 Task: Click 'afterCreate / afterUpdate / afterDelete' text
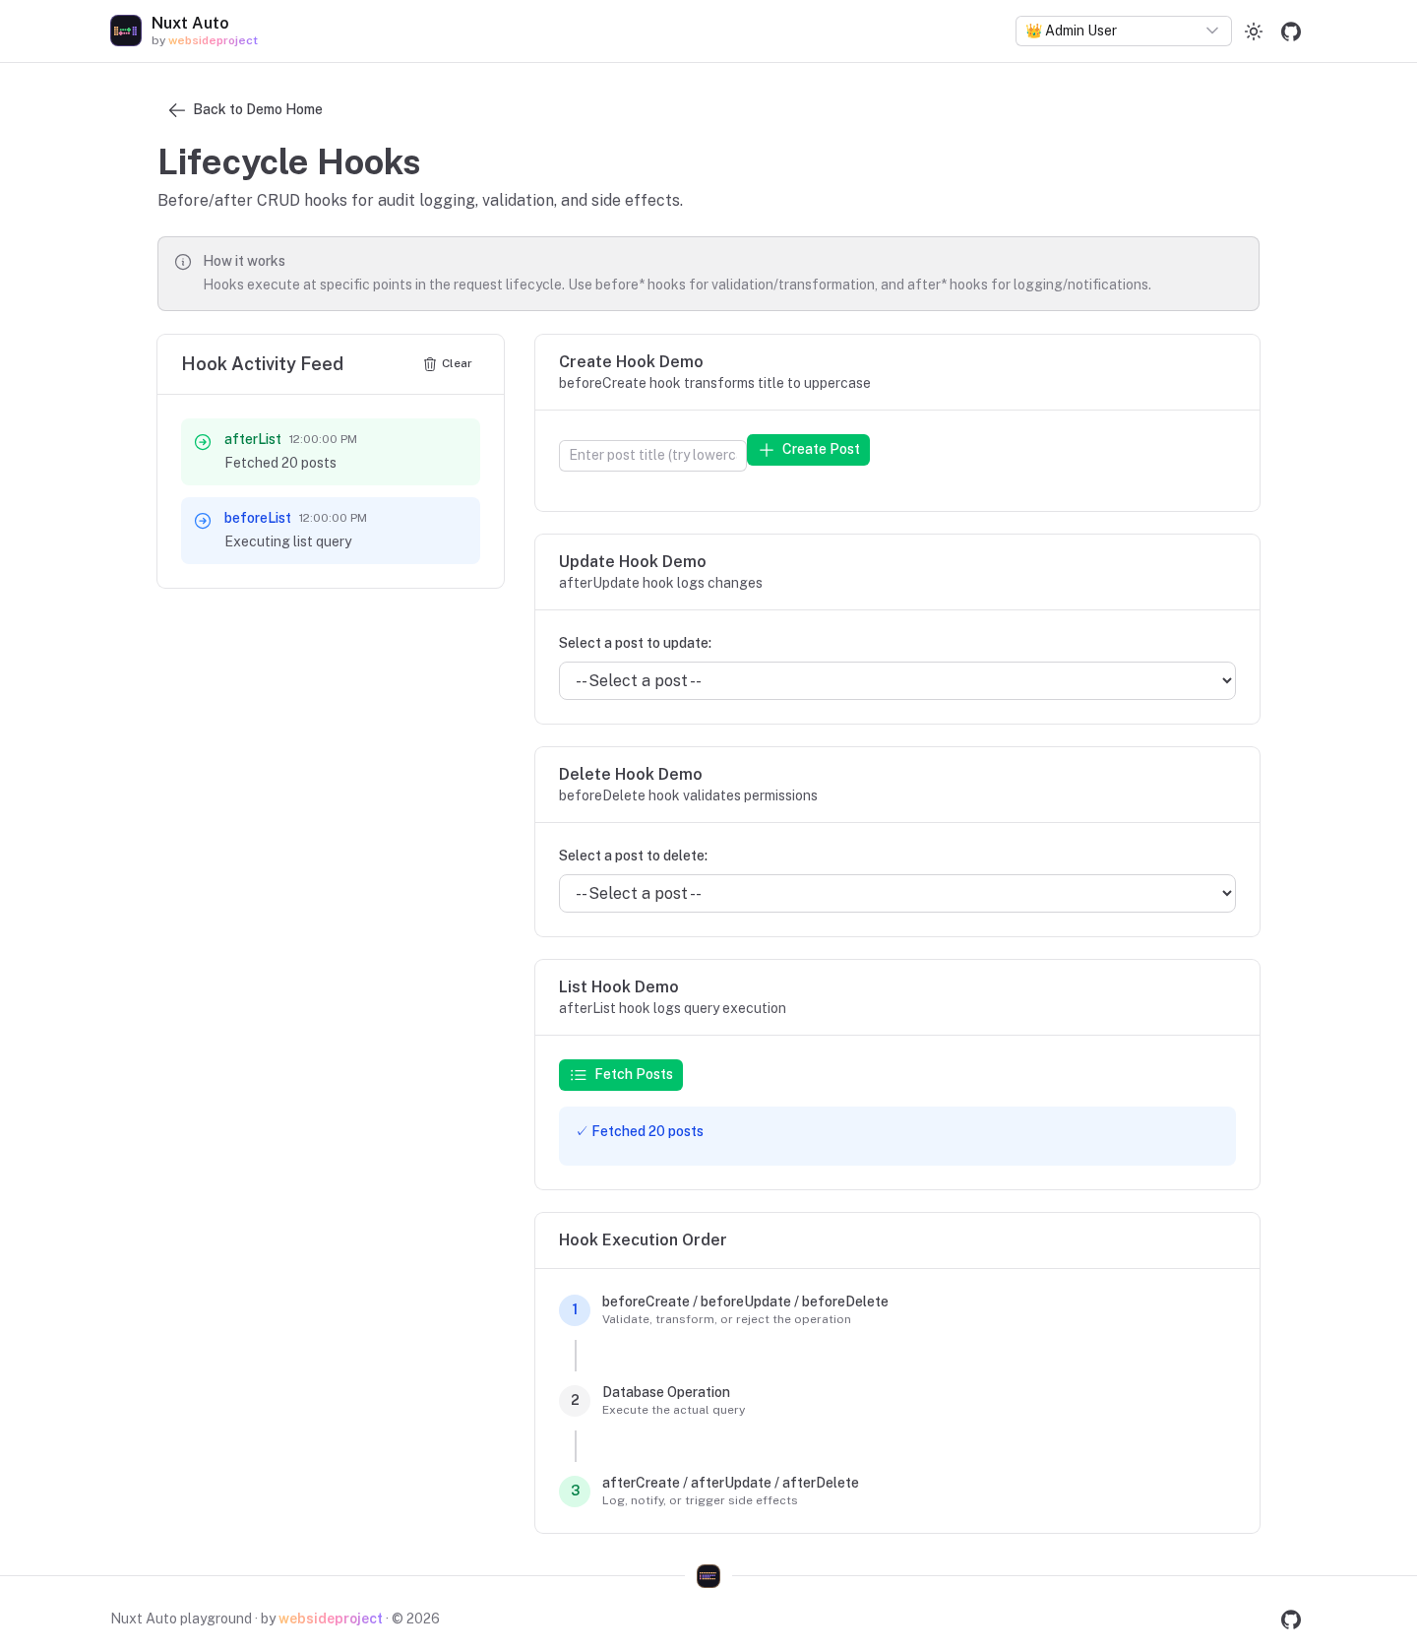click(730, 1483)
